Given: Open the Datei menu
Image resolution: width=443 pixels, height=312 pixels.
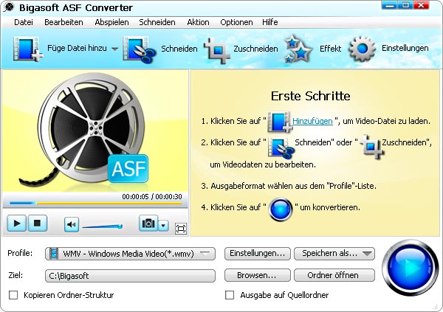Looking at the screenshot, I should pos(24,22).
